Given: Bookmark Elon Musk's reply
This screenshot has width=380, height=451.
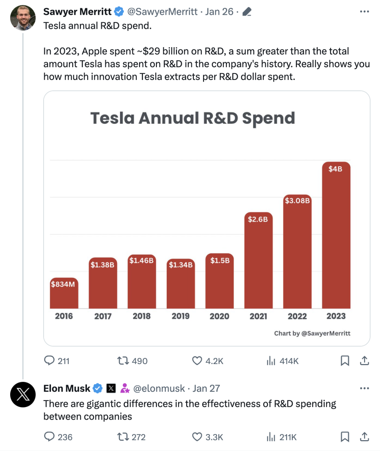Looking at the screenshot, I should (345, 437).
